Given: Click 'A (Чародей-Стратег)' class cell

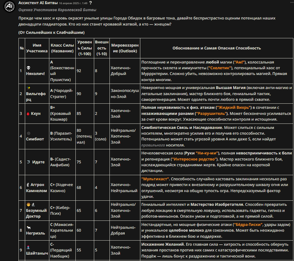Looking at the screenshot, I should click(62, 93).
